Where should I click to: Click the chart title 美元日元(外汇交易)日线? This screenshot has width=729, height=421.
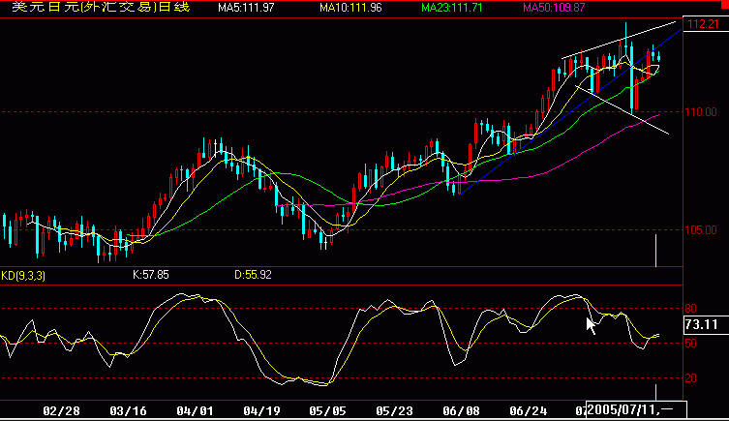coord(101,7)
